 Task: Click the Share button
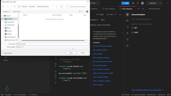point(100,15)
